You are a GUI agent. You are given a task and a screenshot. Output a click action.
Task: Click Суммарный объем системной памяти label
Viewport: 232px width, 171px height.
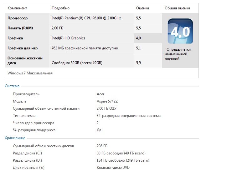[x=46, y=108]
